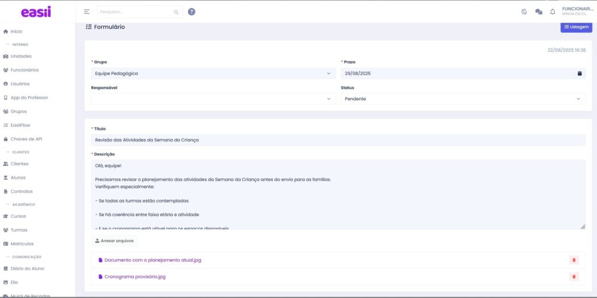Toggle dark mode moon icon
Viewport: 597px width, 298px height.
pyautogui.click(x=524, y=12)
